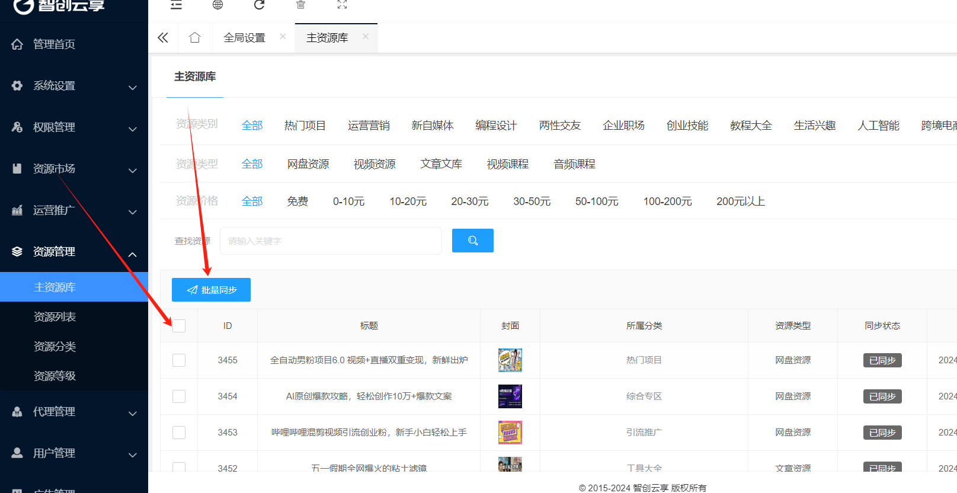The height and width of the screenshot is (493, 957).
Task: Expand the 资源市场 menu chevron
Action: tap(133, 170)
